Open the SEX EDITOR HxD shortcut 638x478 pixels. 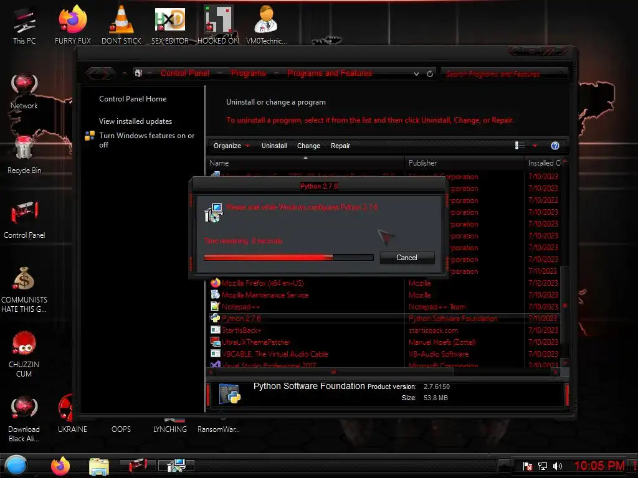[x=169, y=26]
